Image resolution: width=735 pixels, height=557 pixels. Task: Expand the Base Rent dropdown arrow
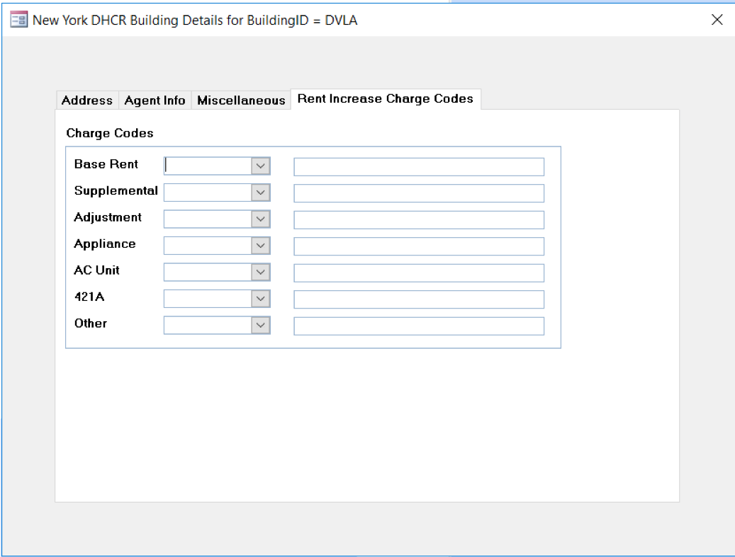pyautogui.click(x=261, y=166)
